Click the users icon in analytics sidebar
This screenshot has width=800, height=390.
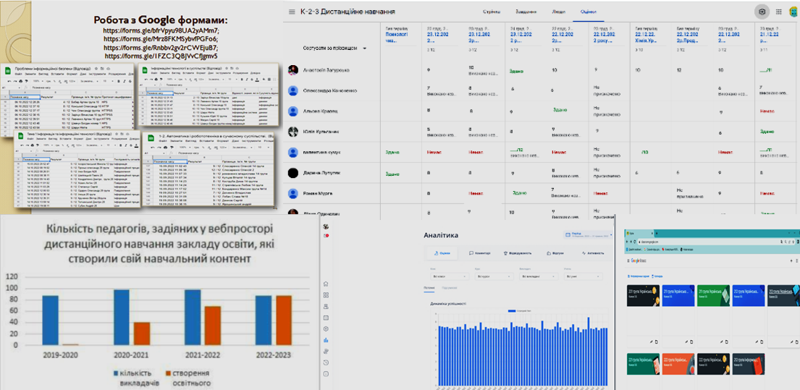coord(327,306)
